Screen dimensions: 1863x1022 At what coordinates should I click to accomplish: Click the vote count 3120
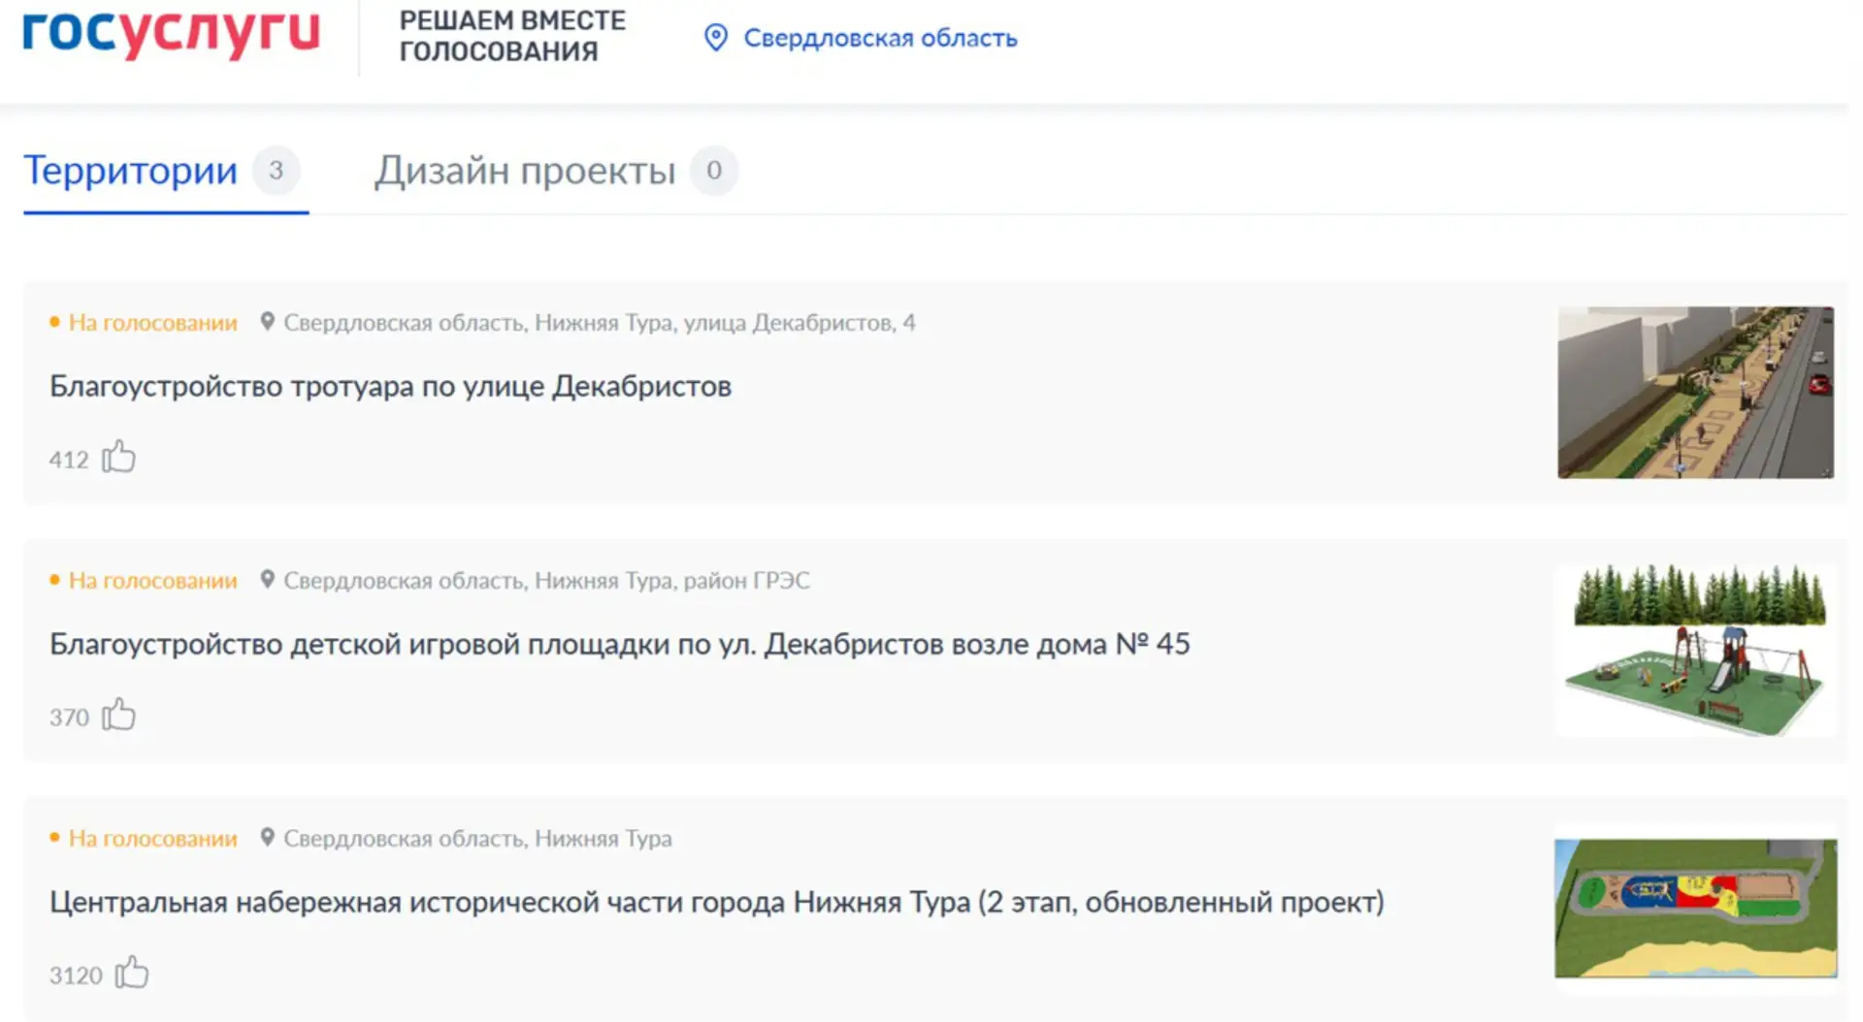click(x=76, y=975)
